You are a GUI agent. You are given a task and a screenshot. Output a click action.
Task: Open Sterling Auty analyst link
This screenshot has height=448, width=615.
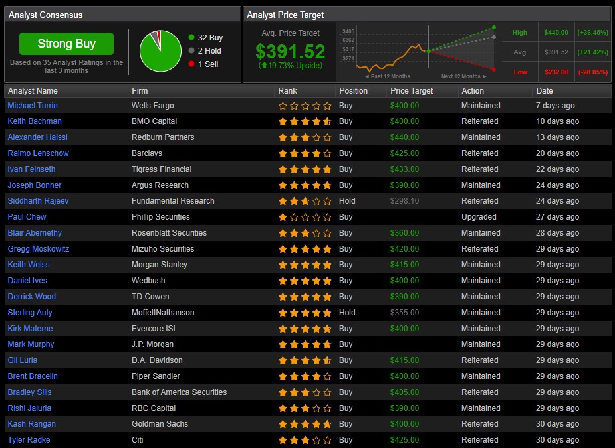tap(30, 313)
